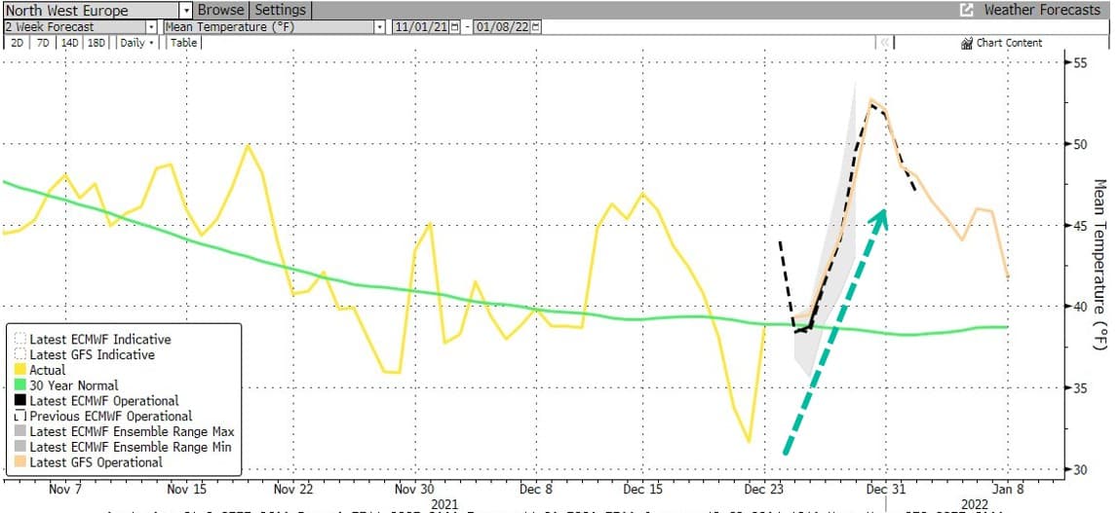This screenshot has height=513, width=1119.
Task: Open the 2 Week Forecast dropdown
Action: (151, 27)
